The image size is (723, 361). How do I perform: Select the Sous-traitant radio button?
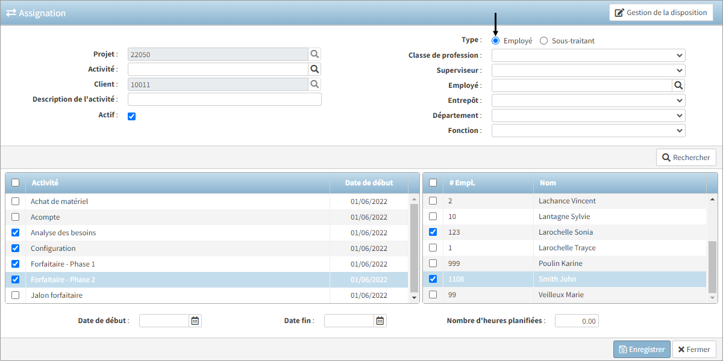point(543,40)
